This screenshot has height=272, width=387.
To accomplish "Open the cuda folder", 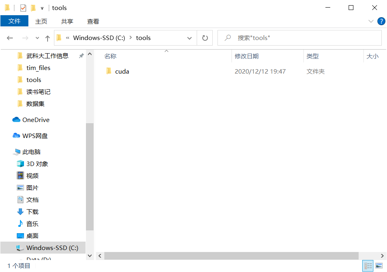I will click(x=122, y=71).
